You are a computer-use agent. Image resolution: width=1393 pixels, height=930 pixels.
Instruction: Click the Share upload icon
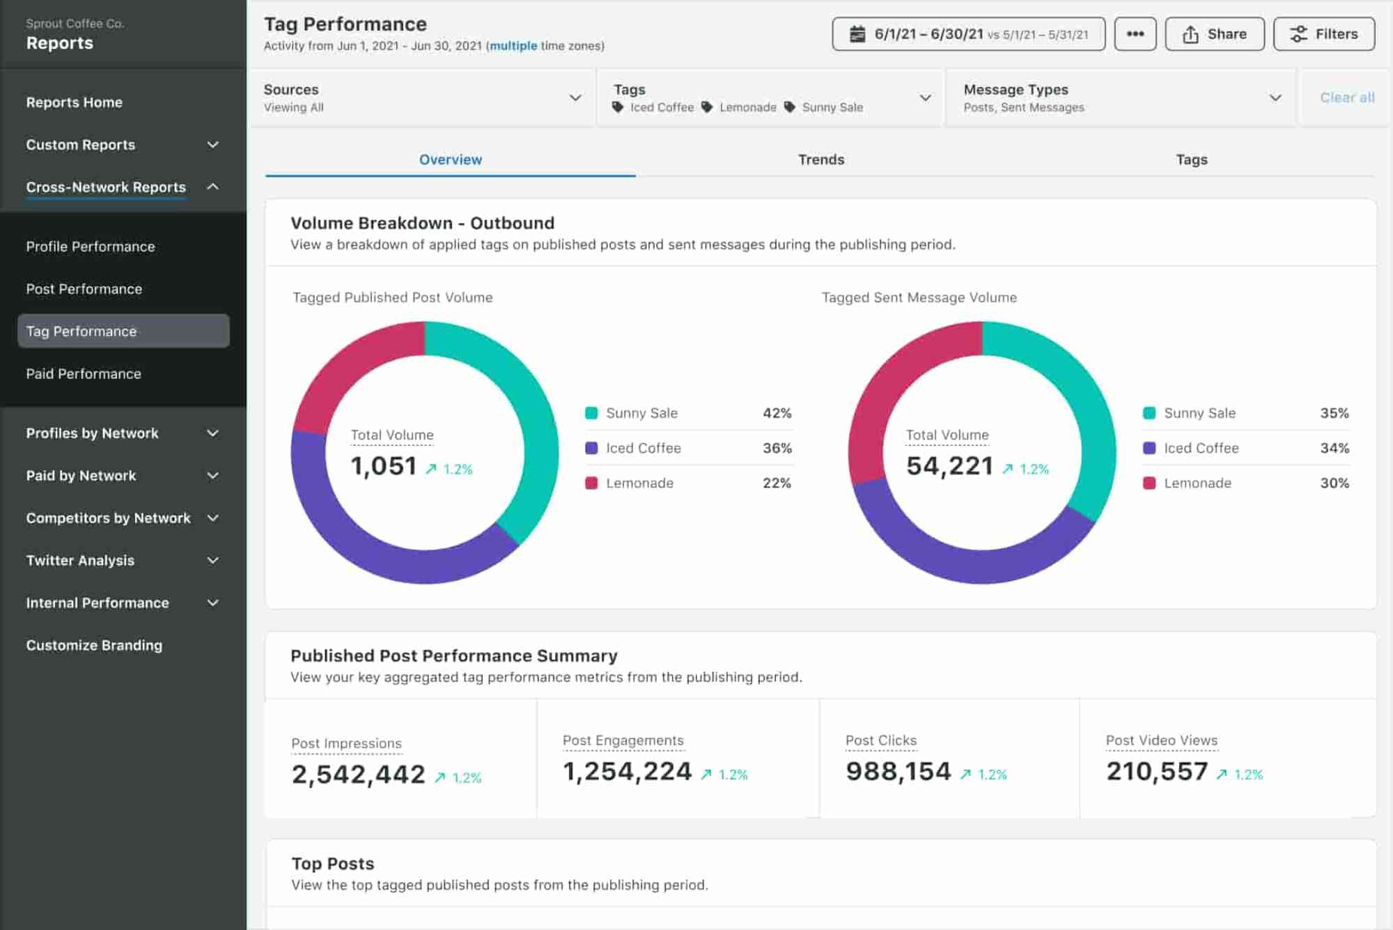(x=1190, y=34)
